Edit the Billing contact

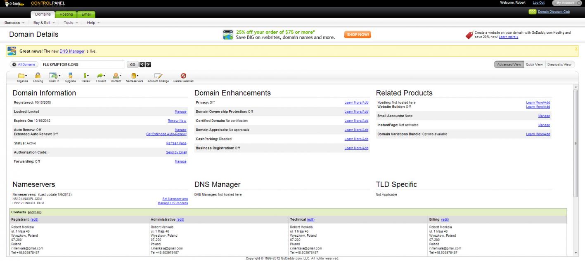(x=445, y=219)
